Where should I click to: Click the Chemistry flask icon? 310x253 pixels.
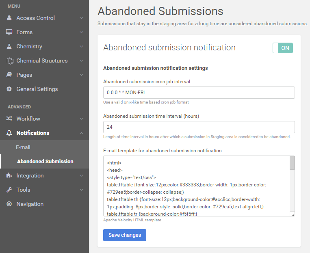(x=9, y=46)
